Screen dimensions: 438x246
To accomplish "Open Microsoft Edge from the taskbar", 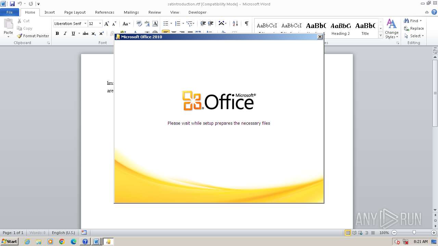I will 74,242.
